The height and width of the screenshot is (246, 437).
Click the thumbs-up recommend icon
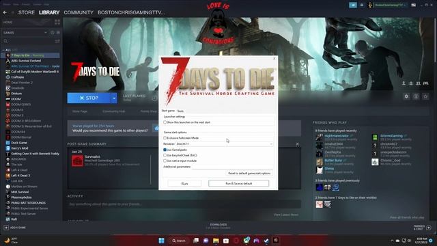coord(156,128)
